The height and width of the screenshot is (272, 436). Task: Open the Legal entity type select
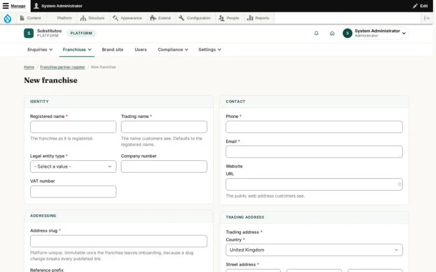[73, 166]
